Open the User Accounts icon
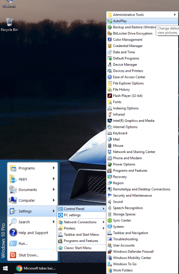The image size is (179, 274). (x=110, y=245)
